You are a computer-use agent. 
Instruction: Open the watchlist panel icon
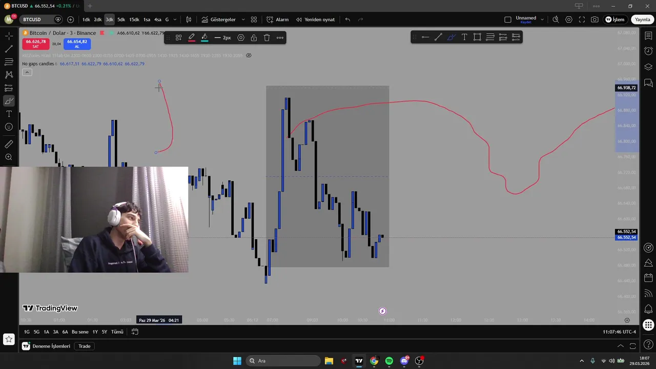coord(648,36)
